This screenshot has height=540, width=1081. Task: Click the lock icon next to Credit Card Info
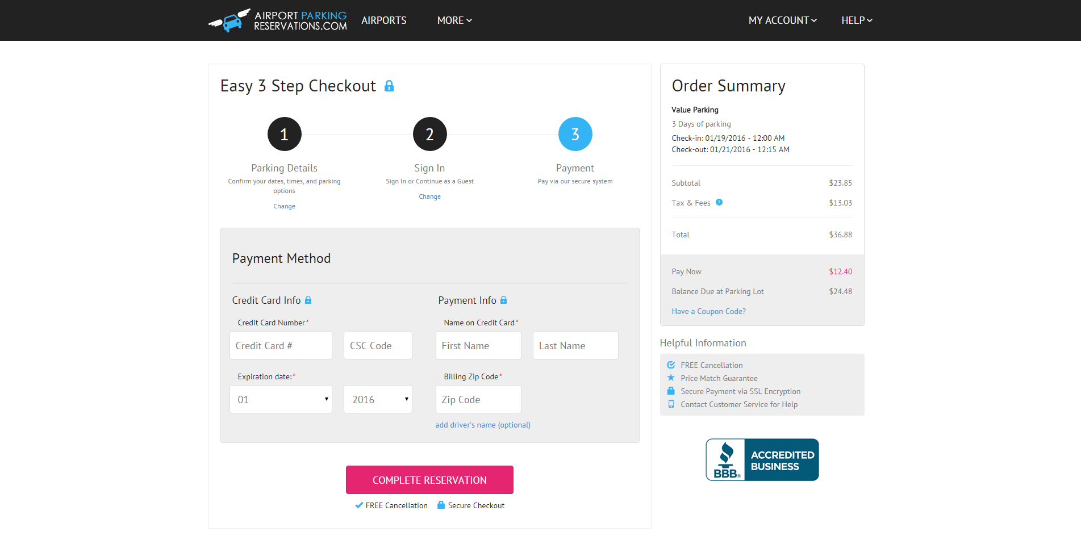click(x=308, y=300)
